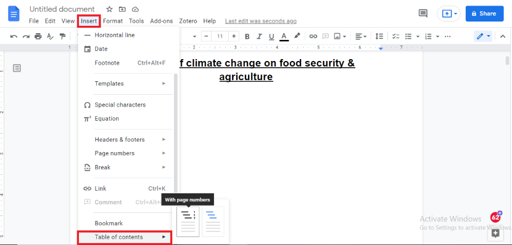The width and height of the screenshot is (512, 245).
Task: Open the text alignment dropdown
Action: (x=360, y=36)
